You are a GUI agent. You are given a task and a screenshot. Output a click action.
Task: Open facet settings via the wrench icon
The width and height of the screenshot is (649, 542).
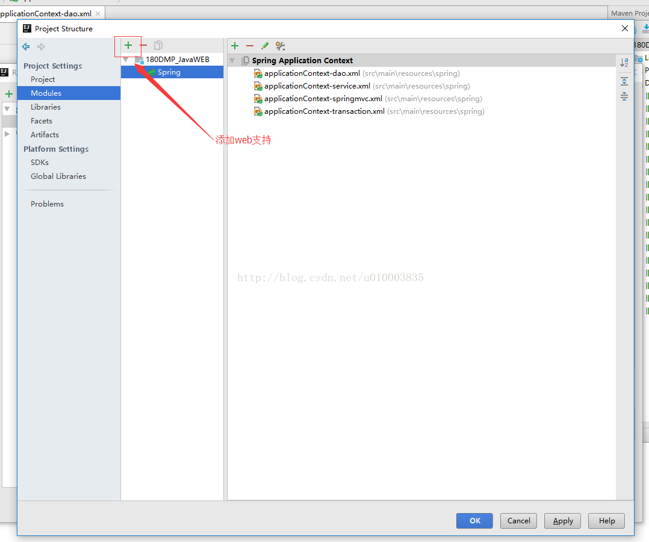280,46
